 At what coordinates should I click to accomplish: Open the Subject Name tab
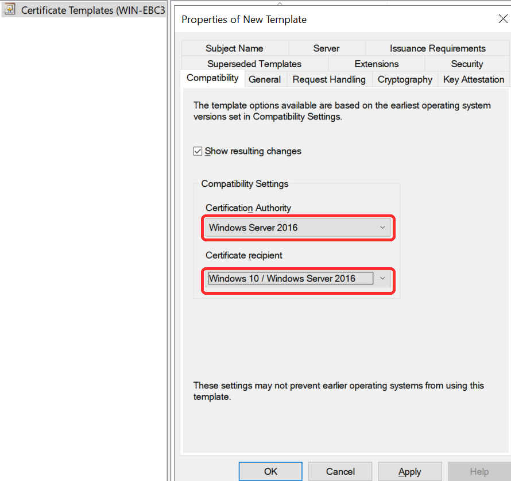(x=234, y=48)
